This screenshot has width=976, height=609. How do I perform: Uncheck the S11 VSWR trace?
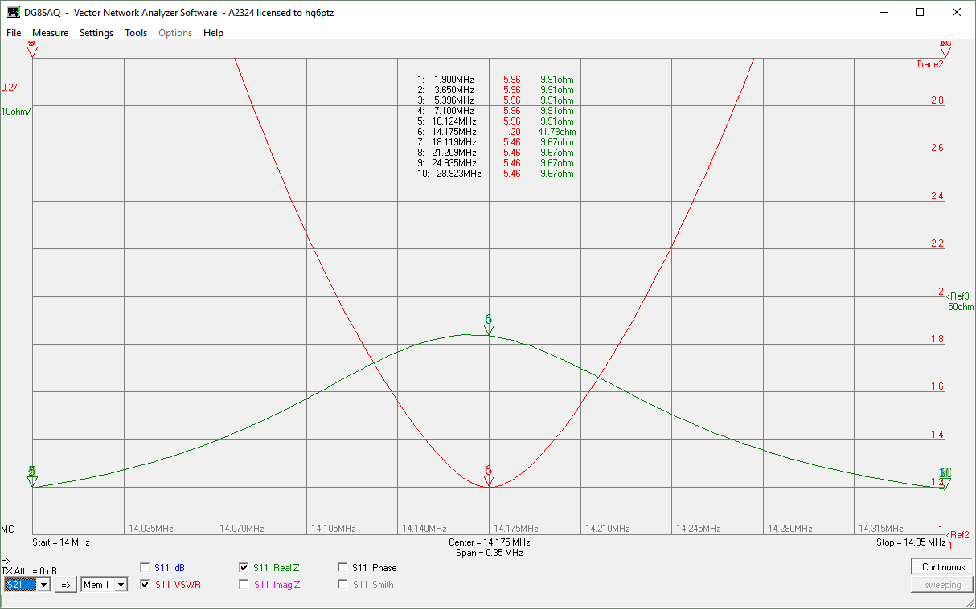pos(146,584)
